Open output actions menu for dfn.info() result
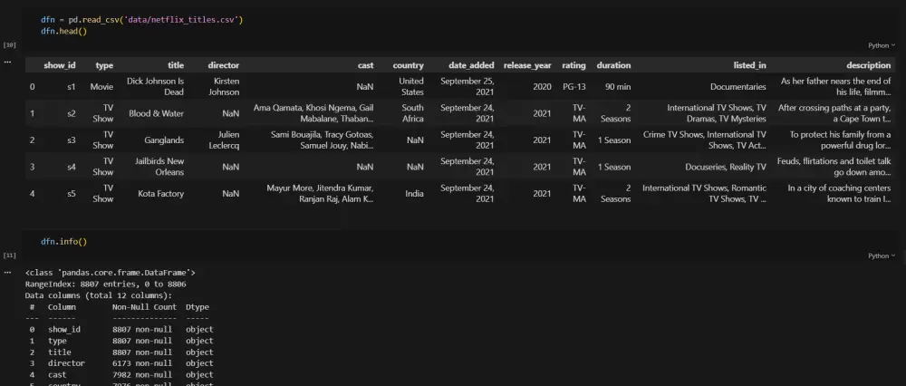906x386 pixels. pos(7,271)
